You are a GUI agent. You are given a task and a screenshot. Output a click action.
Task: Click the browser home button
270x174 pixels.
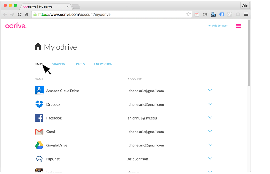[x=27, y=14]
